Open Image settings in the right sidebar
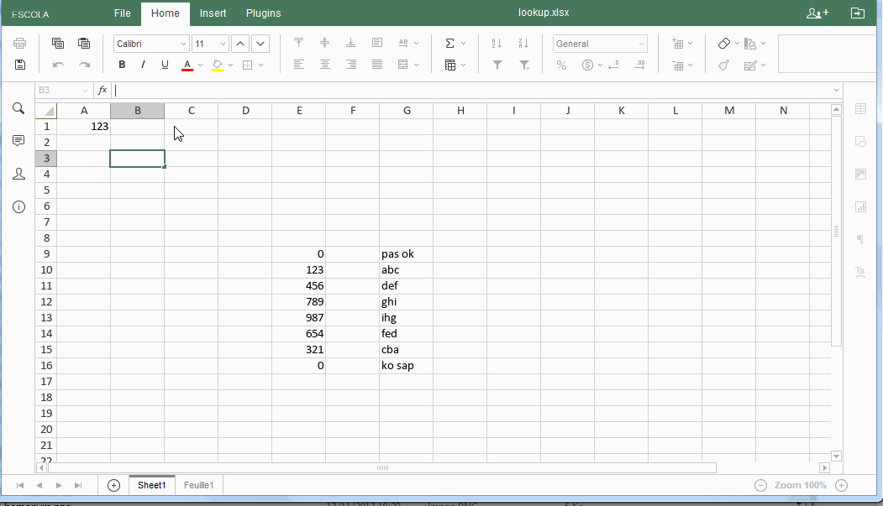 tap(860, 174)
